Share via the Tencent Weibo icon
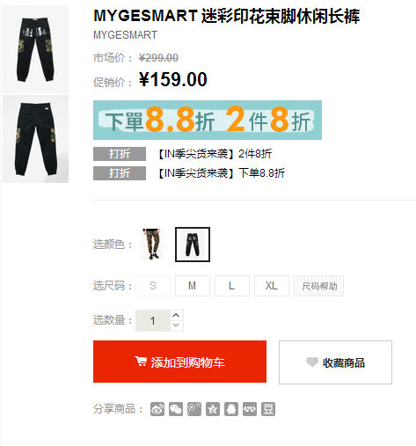This screenshot has width=416, height=446. 194,409
